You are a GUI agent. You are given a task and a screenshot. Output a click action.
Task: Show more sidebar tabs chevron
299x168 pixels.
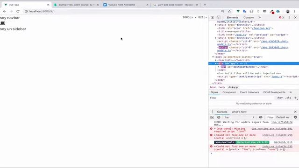coord(291,92)
